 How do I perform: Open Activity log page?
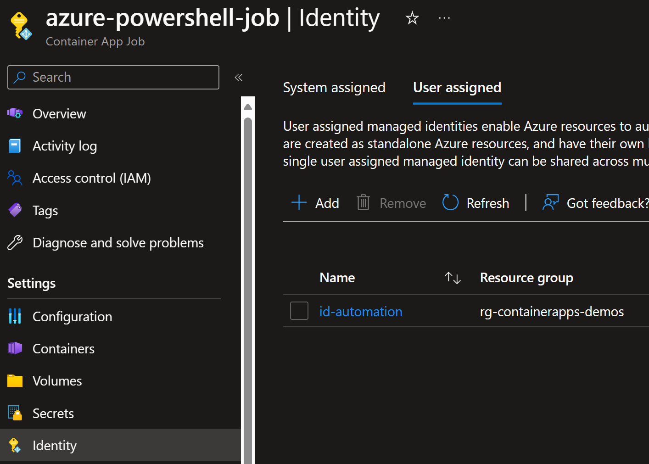pos(65,146)
